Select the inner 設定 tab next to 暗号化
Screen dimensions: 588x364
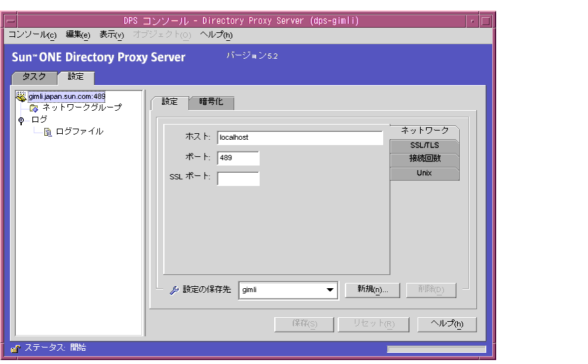pyautogui.click(x=170, y=102)
